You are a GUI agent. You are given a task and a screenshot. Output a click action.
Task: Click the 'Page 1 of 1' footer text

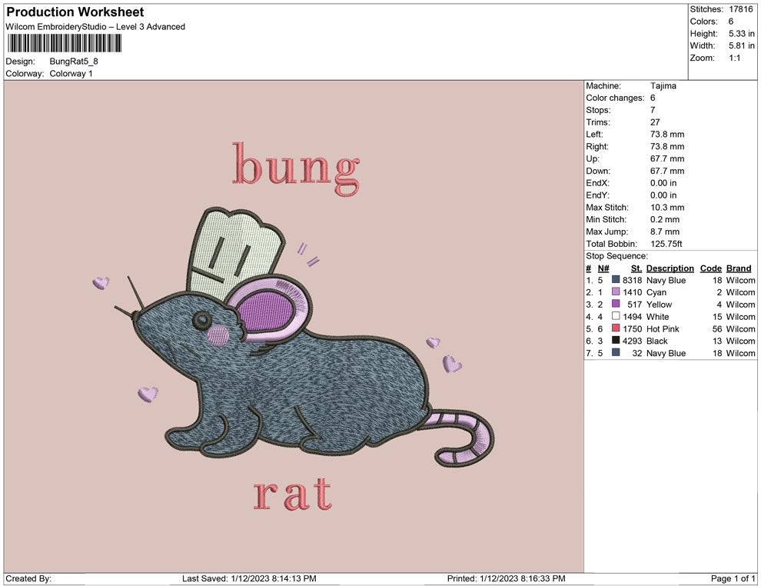(x=733, y=578)
